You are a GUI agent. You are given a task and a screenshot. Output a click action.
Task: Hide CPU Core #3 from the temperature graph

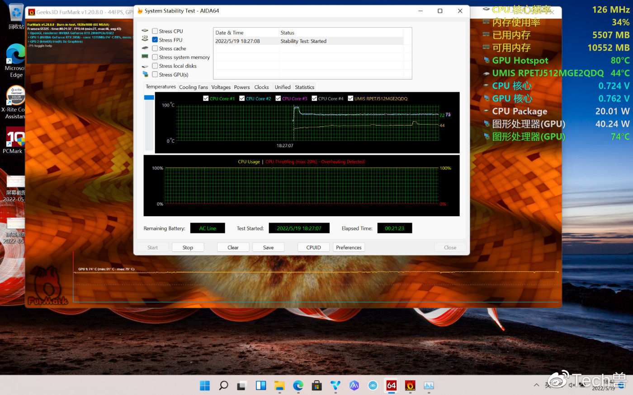[x=278, y=98]
